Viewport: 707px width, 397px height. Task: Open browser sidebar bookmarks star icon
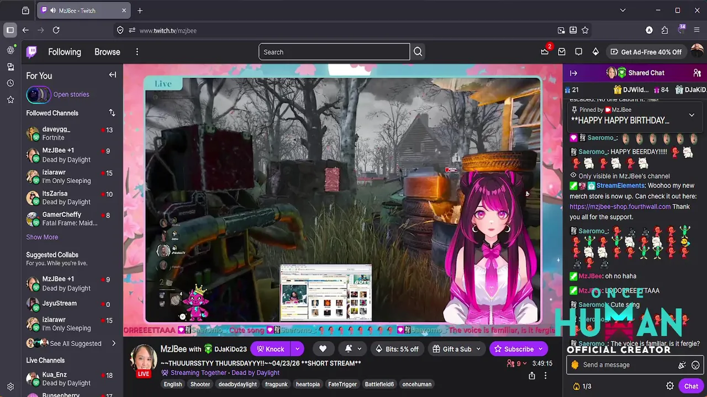[10, 100]
